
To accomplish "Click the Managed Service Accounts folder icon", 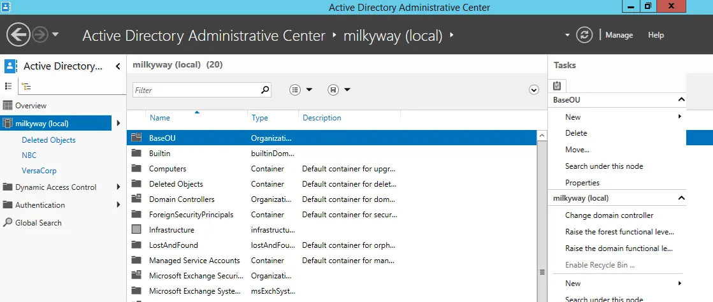I will [x=136, y=260].
